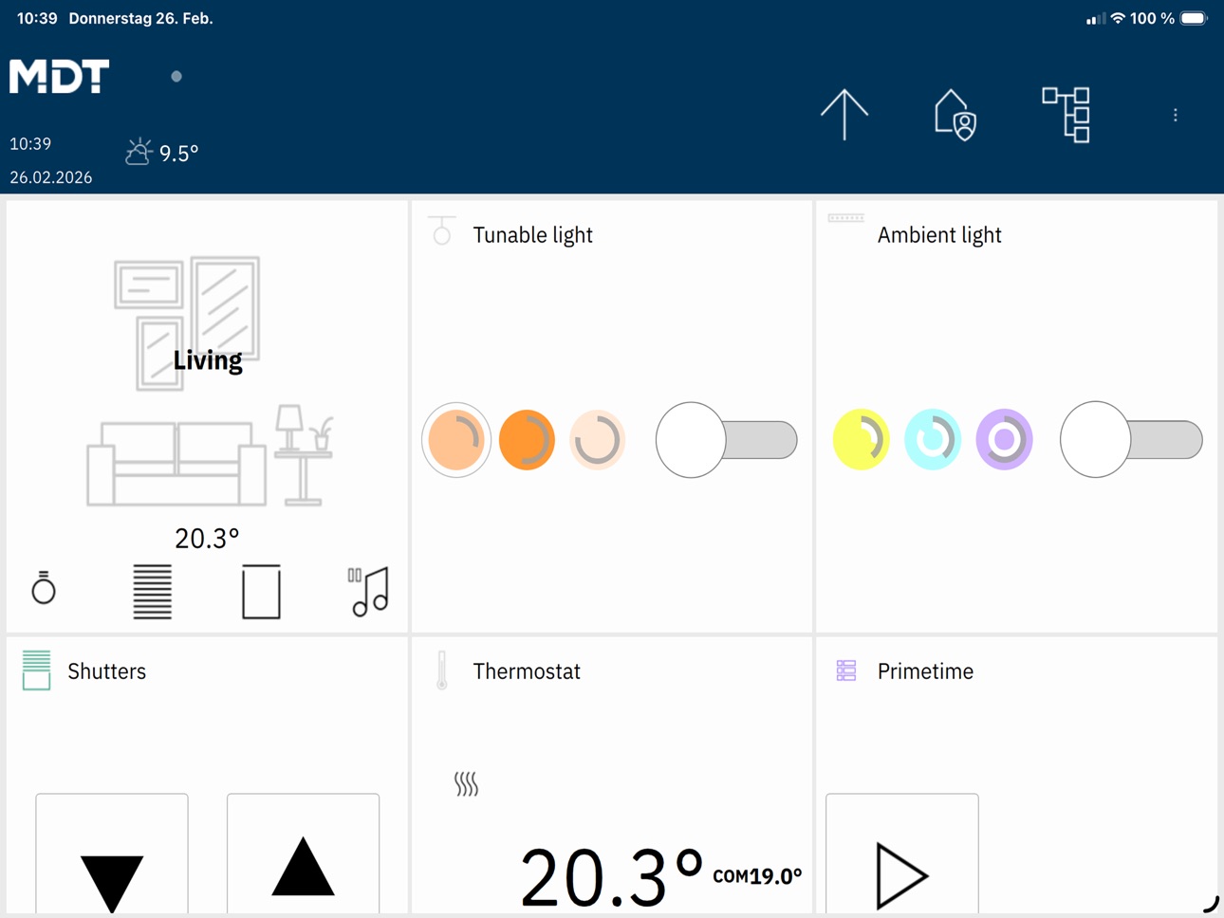This screenshot has width=1224, height=918.
Task: Open the three-dot overflow menu
Action: coord(1175,115)
